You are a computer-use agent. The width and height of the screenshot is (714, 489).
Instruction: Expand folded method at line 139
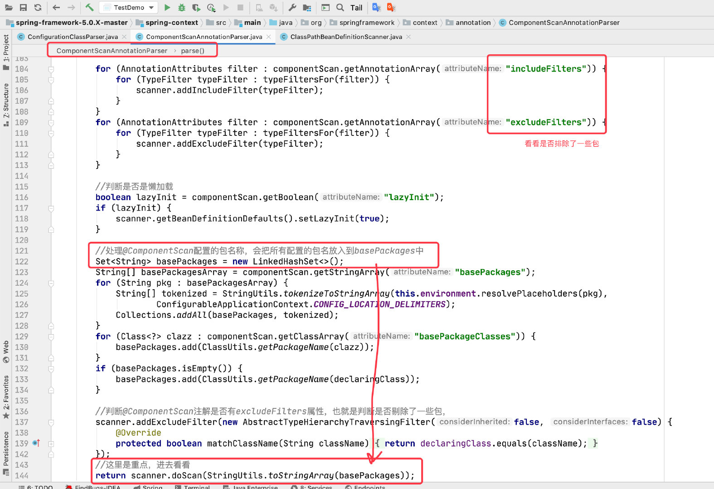point(51,444)
